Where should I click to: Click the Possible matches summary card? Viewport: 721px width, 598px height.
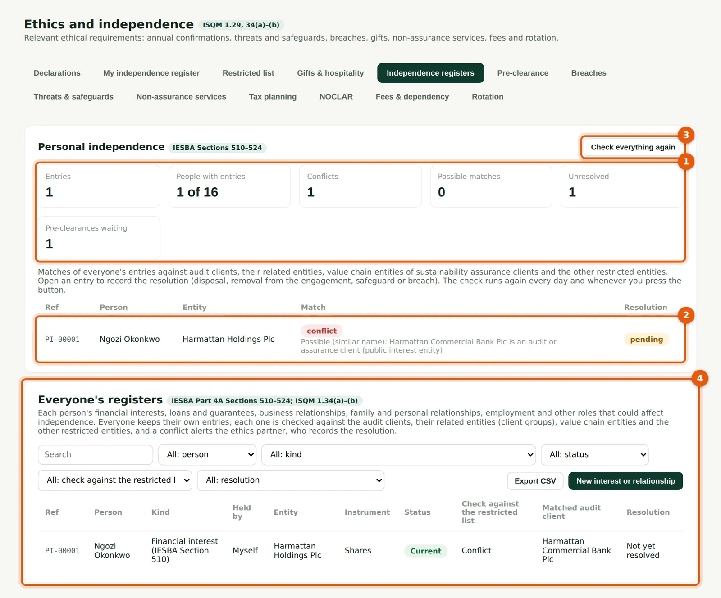pos(491,186)
